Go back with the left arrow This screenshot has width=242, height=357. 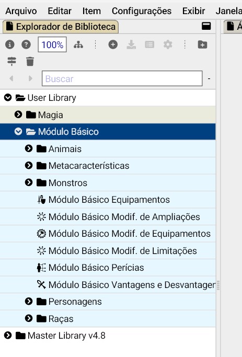coord(11,78)
